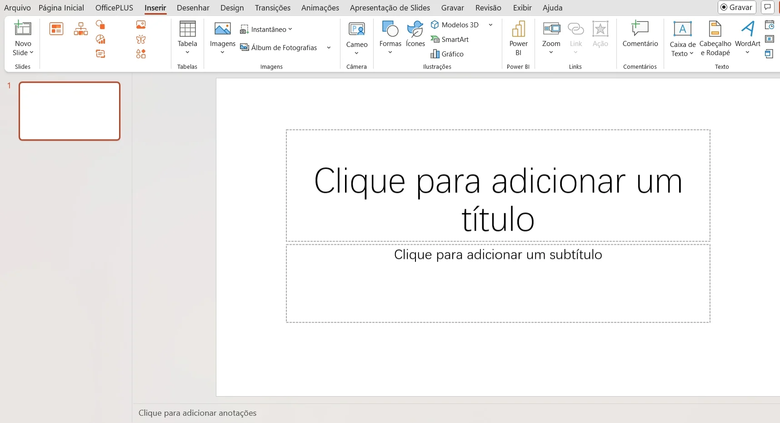Click the orange slide layout template icon
780x423 pixels.
pos(56,29)
